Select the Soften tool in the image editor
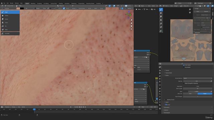Viewport: 214px width, 120px height. 161,13
